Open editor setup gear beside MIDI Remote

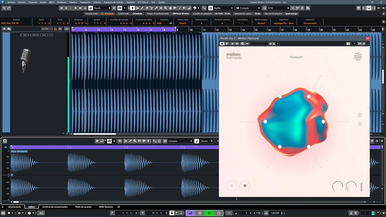(119, 207)
